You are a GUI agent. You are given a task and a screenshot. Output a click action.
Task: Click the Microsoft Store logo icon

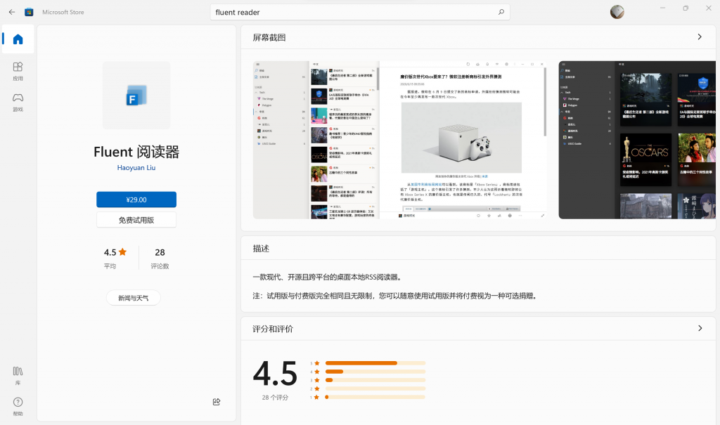coord(29,12)
